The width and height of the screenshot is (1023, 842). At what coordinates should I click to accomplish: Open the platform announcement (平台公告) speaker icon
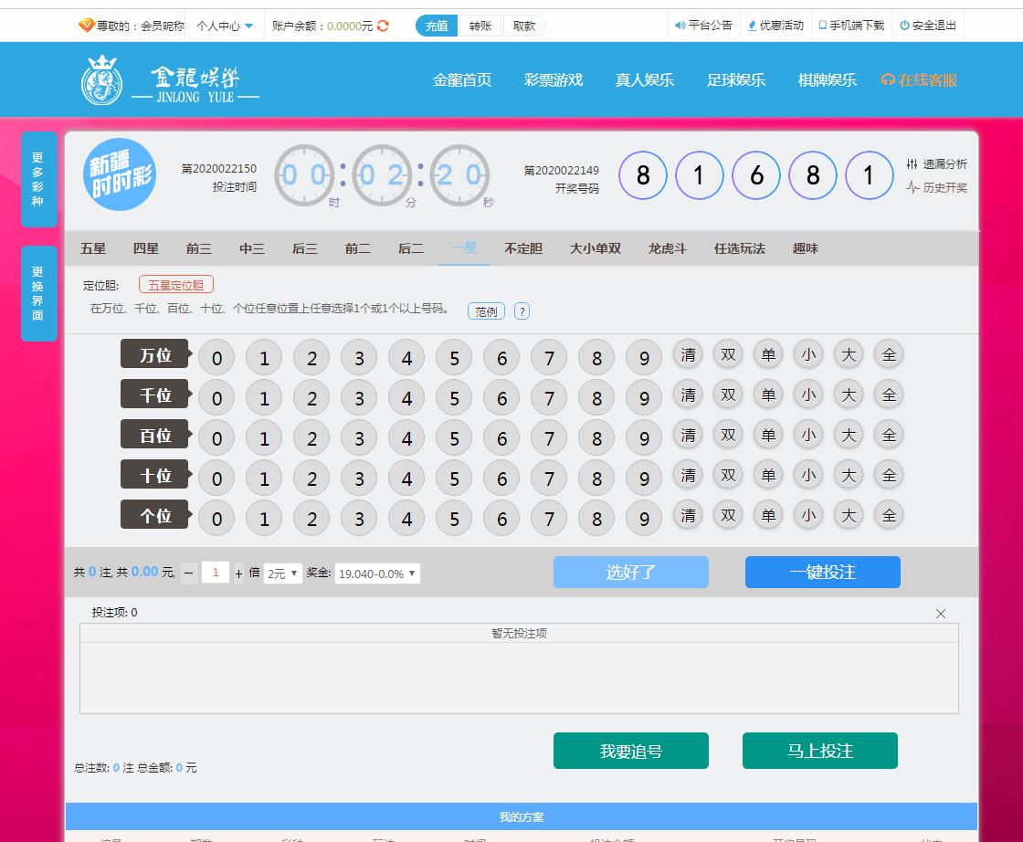pyautogui.click(x=680, y=26)
